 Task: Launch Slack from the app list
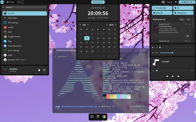(25, 55)
